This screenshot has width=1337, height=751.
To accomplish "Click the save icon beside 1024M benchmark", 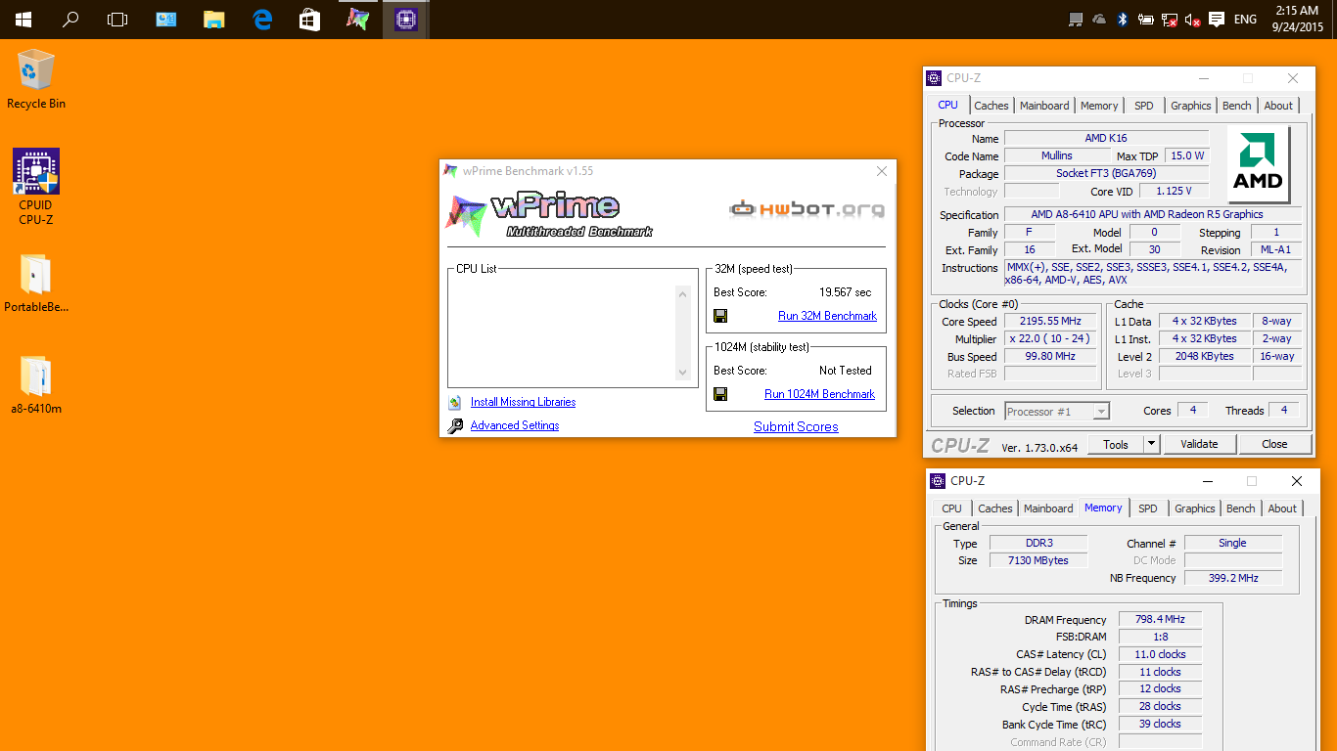I will click(x=720, y=394).
